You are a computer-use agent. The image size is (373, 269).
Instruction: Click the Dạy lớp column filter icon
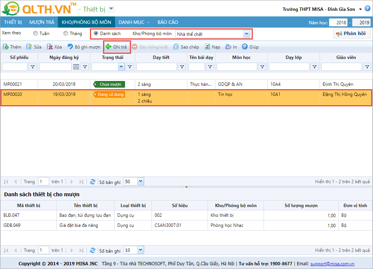tap(314, 67)
